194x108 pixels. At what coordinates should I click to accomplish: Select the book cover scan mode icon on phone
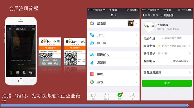click(x=18, y=73)
